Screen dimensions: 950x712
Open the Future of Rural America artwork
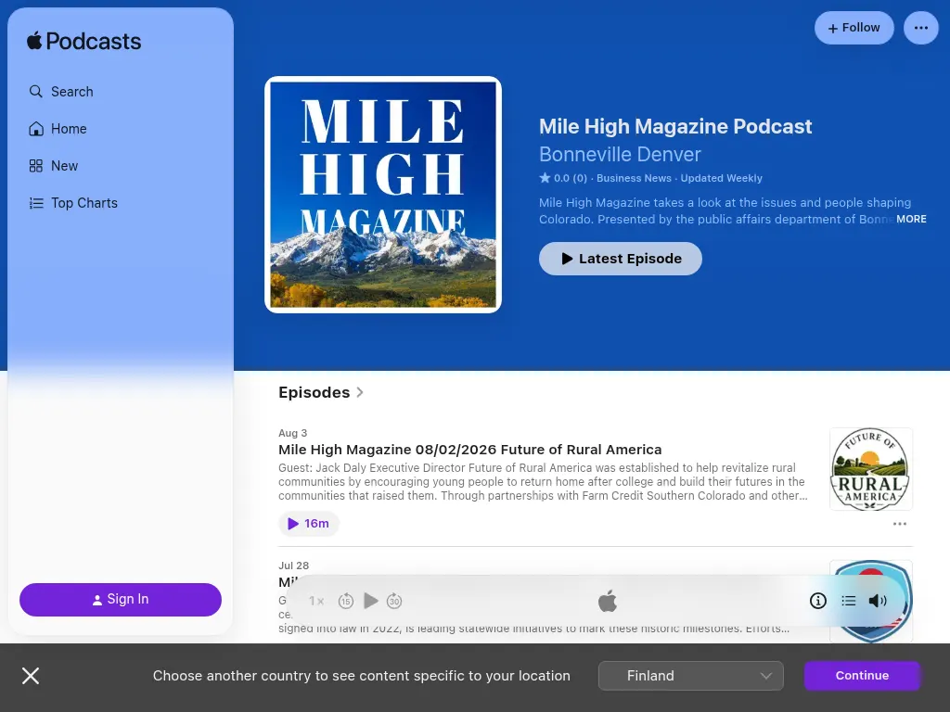(x=870, y=469)
